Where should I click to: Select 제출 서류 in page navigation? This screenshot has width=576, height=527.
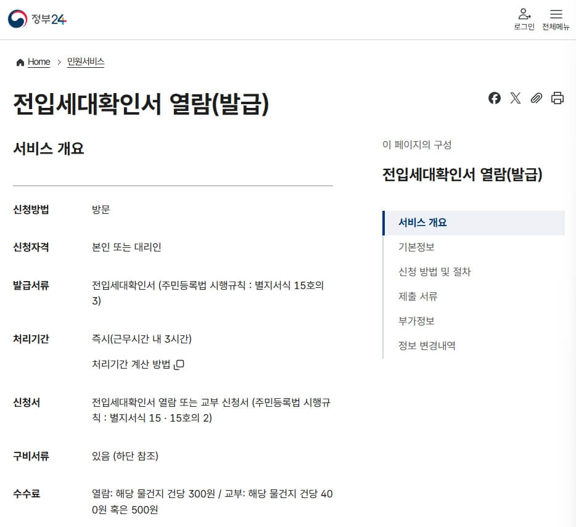point(418,296)
